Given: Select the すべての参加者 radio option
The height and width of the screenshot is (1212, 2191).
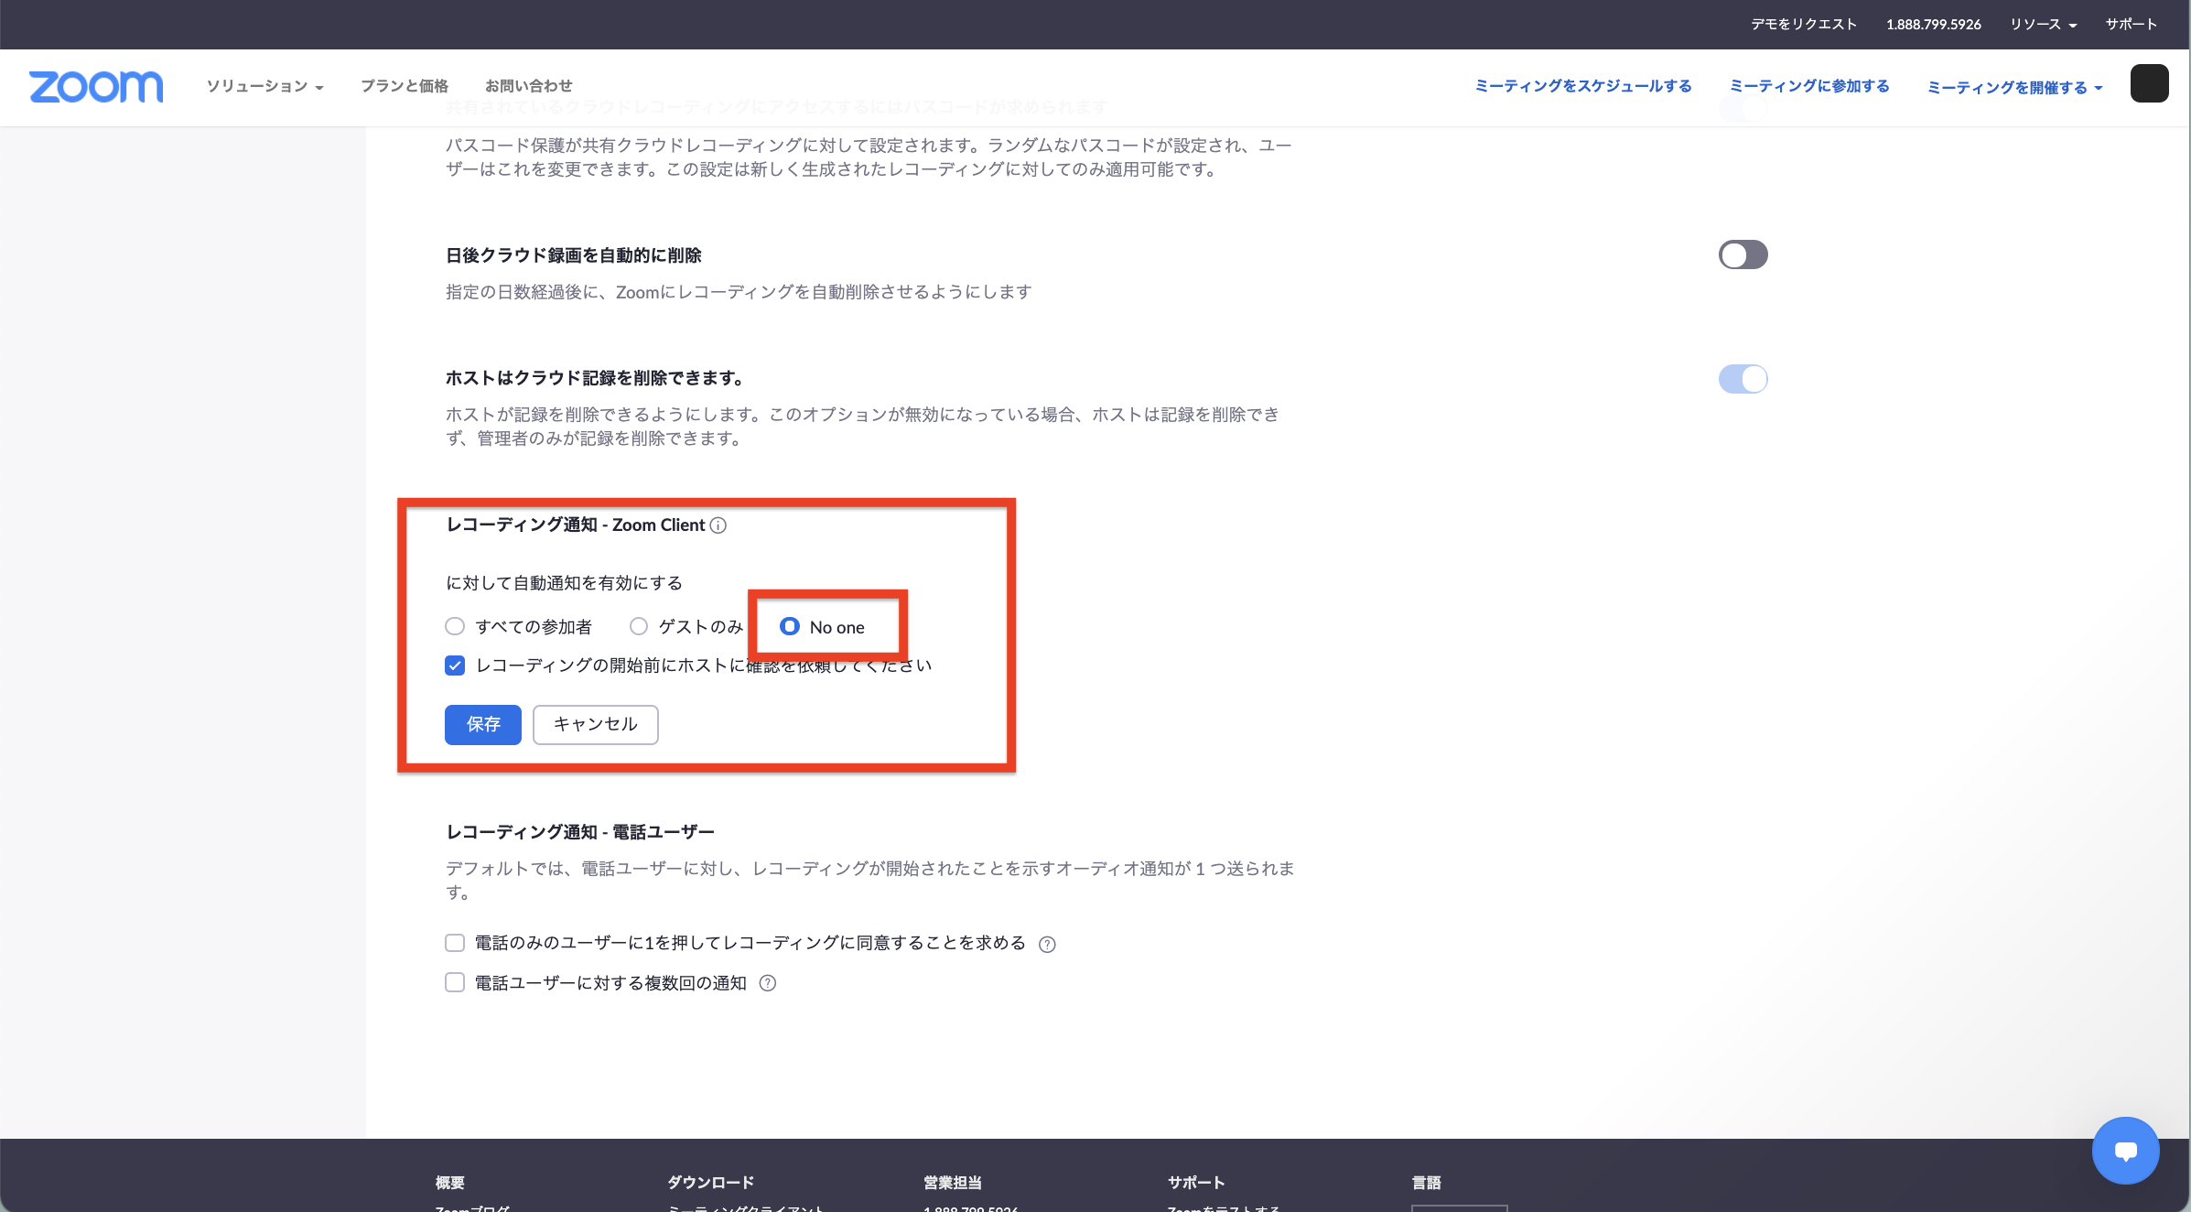Looking at the screenshot, I should 455,627.
